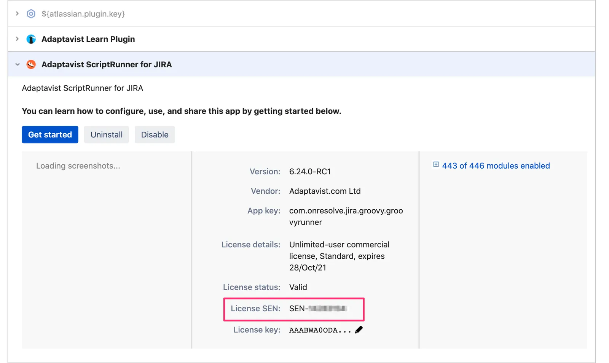This screenshot has width=609, height=363.
Task: Click the Get started button
Action: click(50, 134)
